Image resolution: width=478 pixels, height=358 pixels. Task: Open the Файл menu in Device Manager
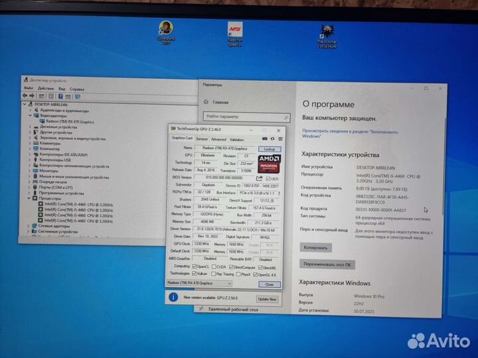(x=29, y=88)
